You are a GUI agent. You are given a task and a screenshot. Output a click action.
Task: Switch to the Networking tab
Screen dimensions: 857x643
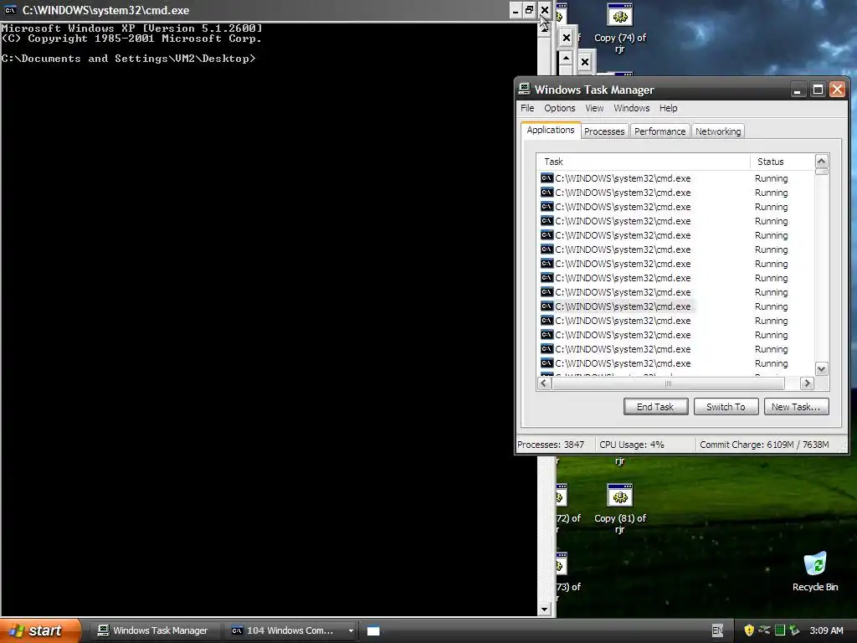click(718, 131)
